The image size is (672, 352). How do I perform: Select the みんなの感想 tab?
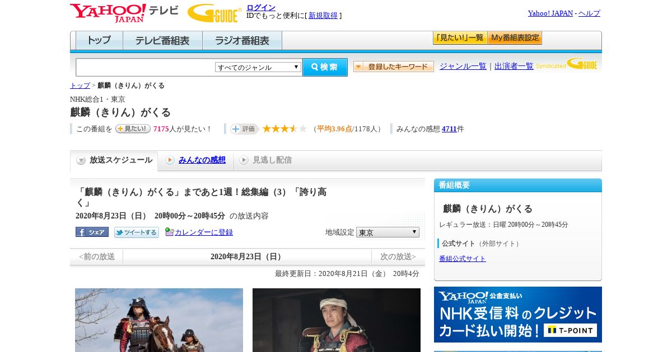click(x=195, y=160)
